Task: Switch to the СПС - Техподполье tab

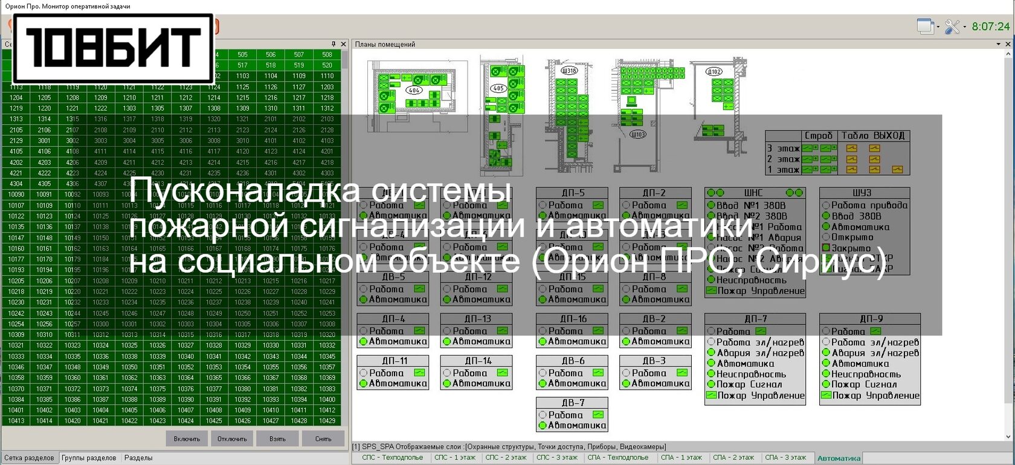Action: pos(392,458)
